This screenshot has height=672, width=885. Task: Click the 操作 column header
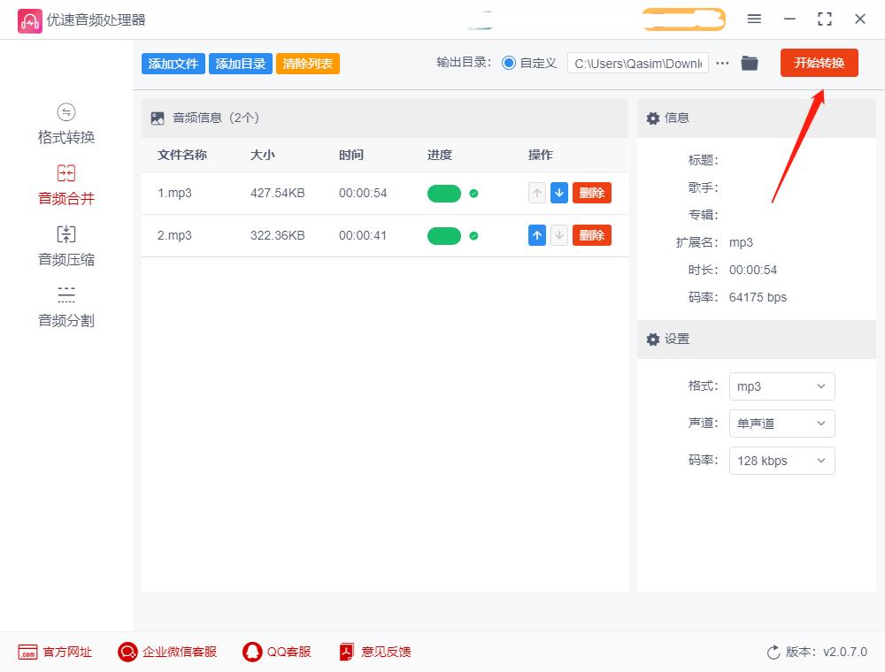click(540, 155)
